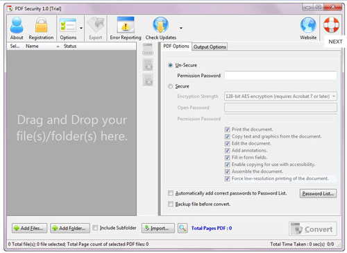Click the NEXT label
The height and width of the screenshot is (253, 347).
point(335,42)
